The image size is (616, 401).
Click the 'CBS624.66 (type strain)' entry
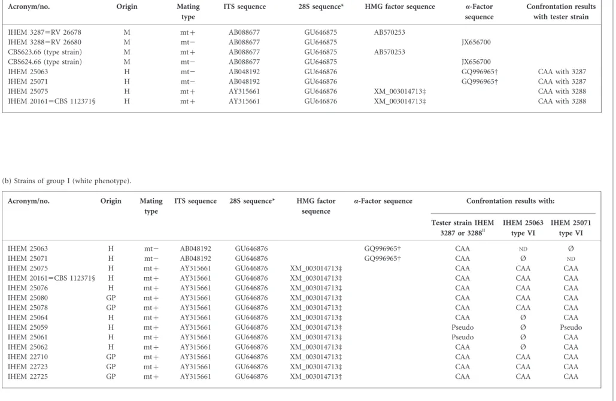pos(45,62)
